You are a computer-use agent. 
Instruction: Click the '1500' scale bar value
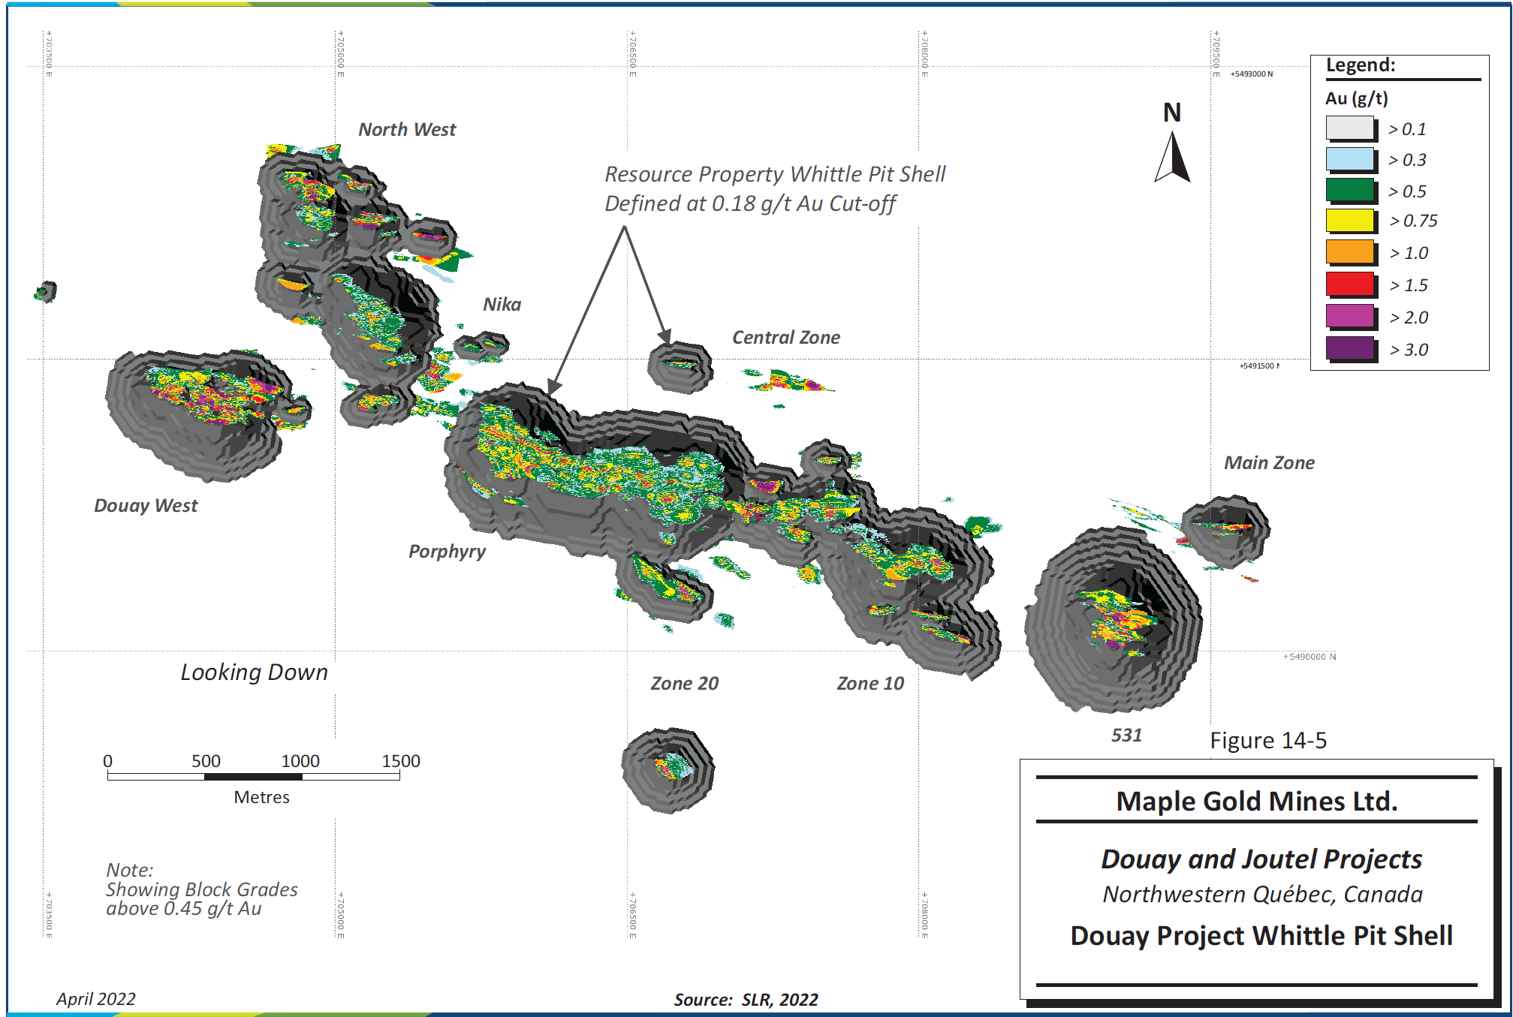click(401, 761)
